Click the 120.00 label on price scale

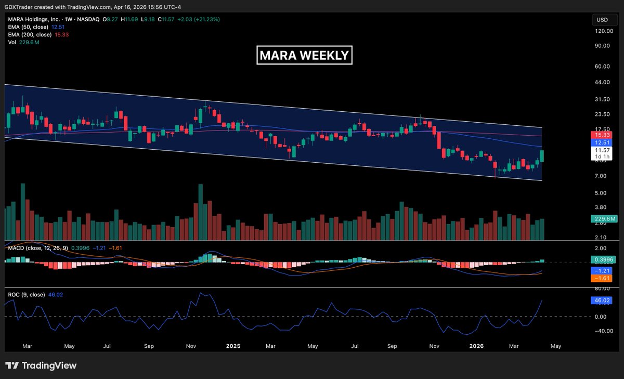click(x=602, y=31)
